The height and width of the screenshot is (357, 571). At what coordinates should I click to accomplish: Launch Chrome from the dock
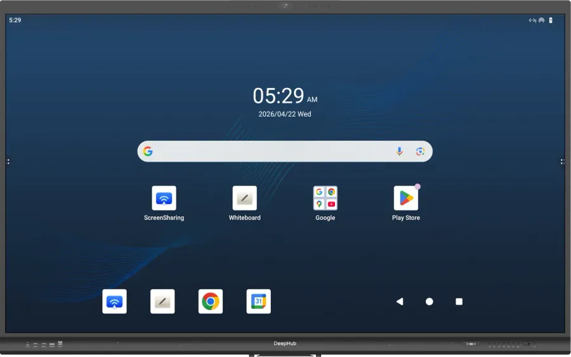211,301
